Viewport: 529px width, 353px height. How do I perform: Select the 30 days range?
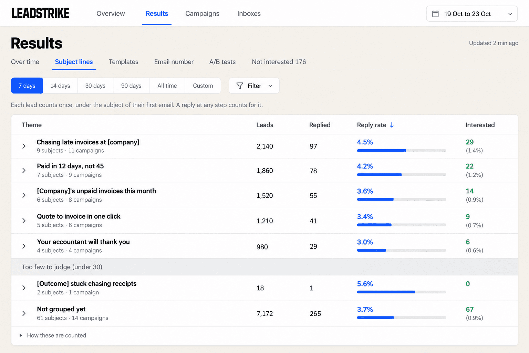click(x=95, y=86)
